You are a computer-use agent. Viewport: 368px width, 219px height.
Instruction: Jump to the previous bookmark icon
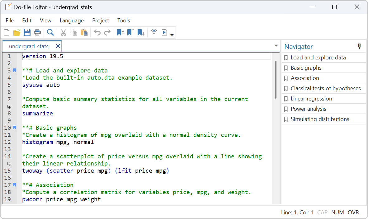coord(131,32)
